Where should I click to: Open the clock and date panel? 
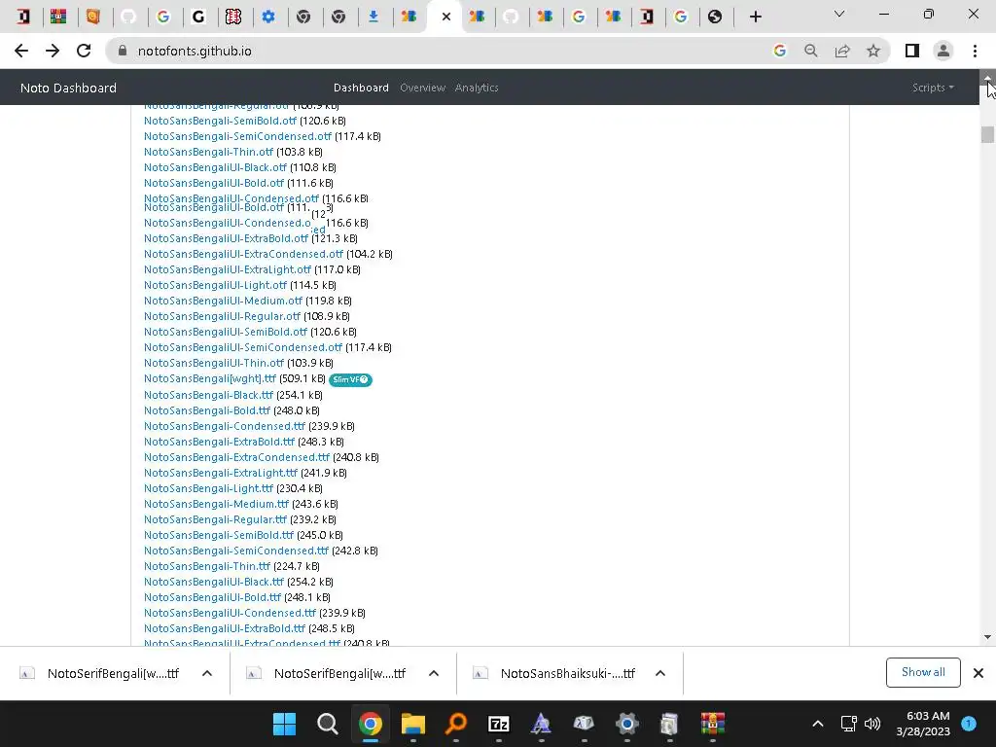[x=923, y=724]
